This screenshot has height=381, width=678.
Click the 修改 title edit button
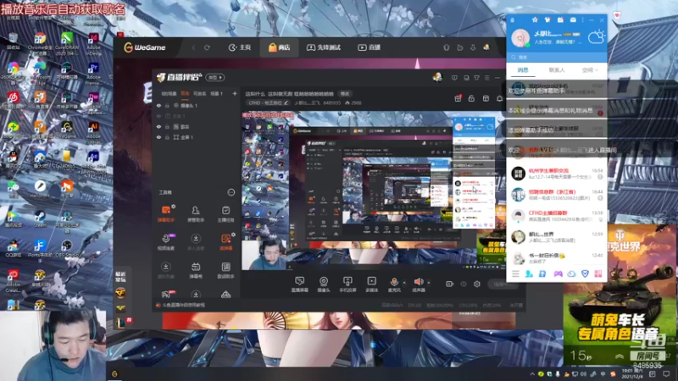point(345,94)
